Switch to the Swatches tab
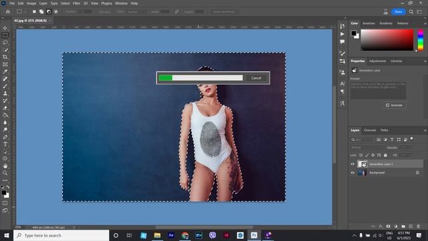The image size is (428, 241). click(368, 23)
